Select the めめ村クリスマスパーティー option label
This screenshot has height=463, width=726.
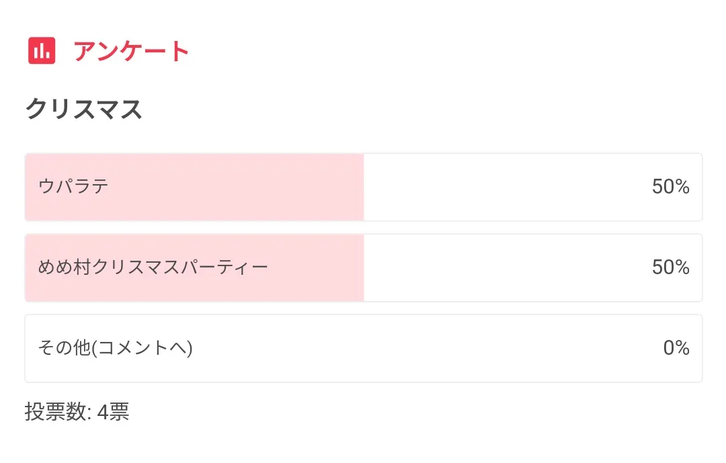click(153, 267)
